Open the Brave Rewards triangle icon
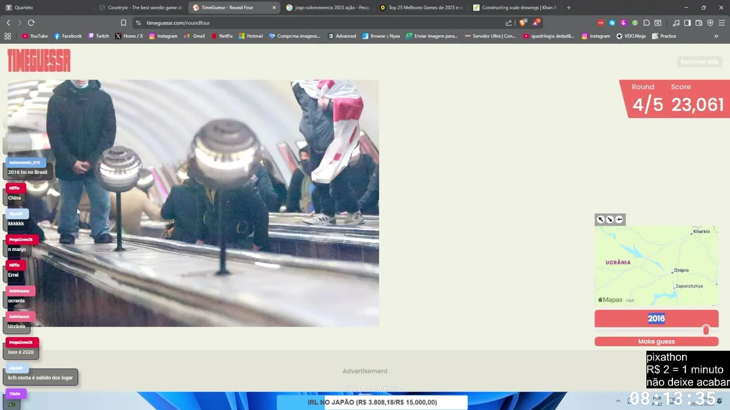Viewport: 730px width, 410px height. pyautogui.click(x=536, y=23)
